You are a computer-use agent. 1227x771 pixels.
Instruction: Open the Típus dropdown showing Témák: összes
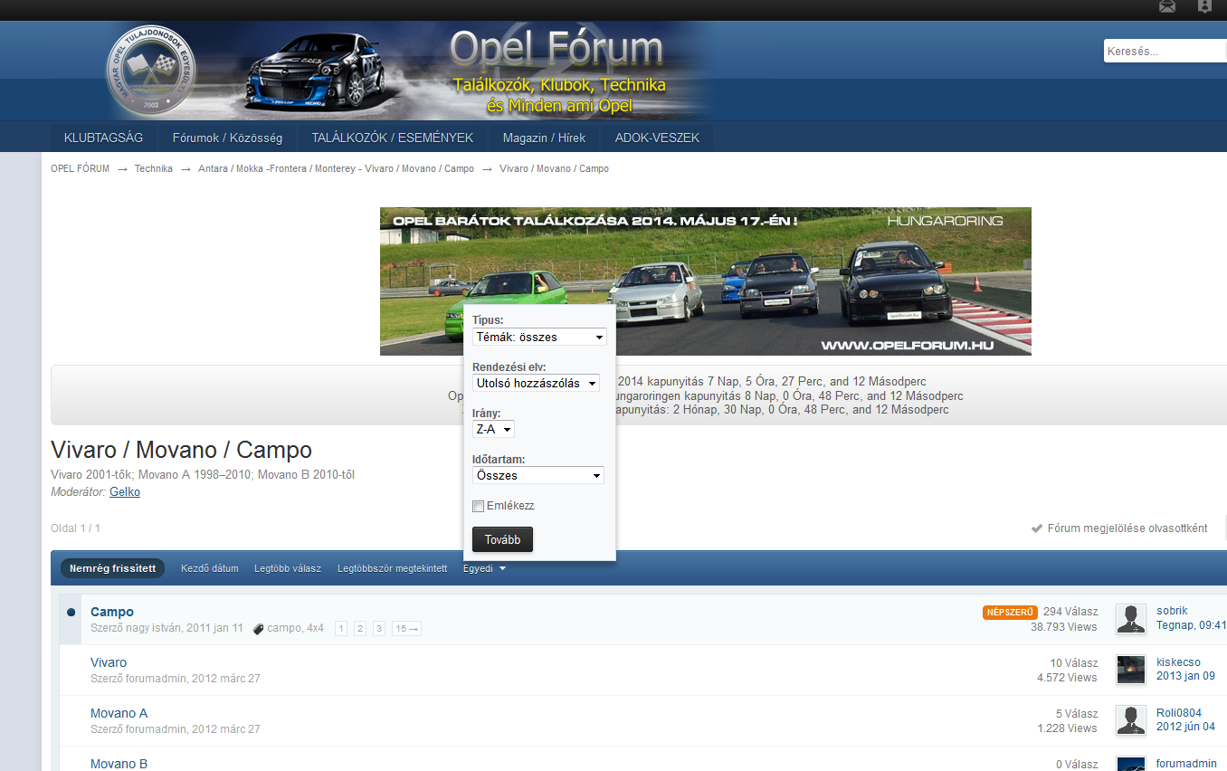(539, 337)
